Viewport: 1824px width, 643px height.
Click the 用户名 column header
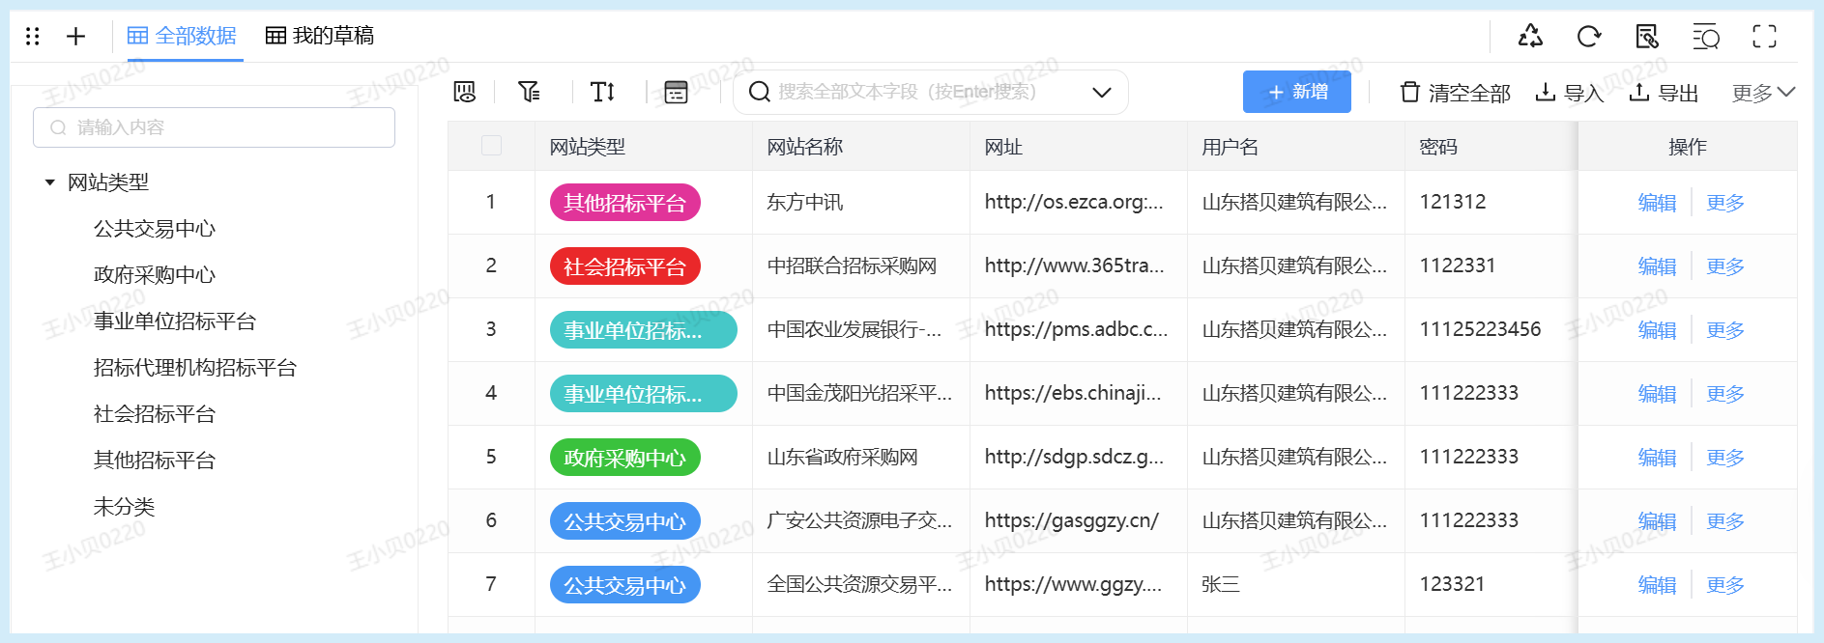1296,147
